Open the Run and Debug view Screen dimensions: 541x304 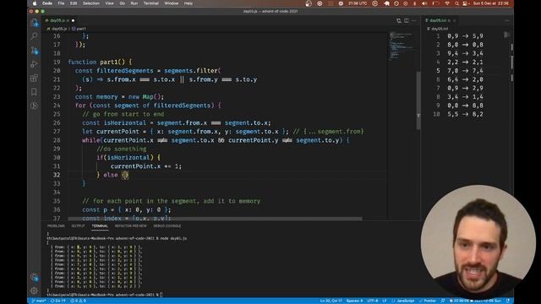[x=34, y=64]
